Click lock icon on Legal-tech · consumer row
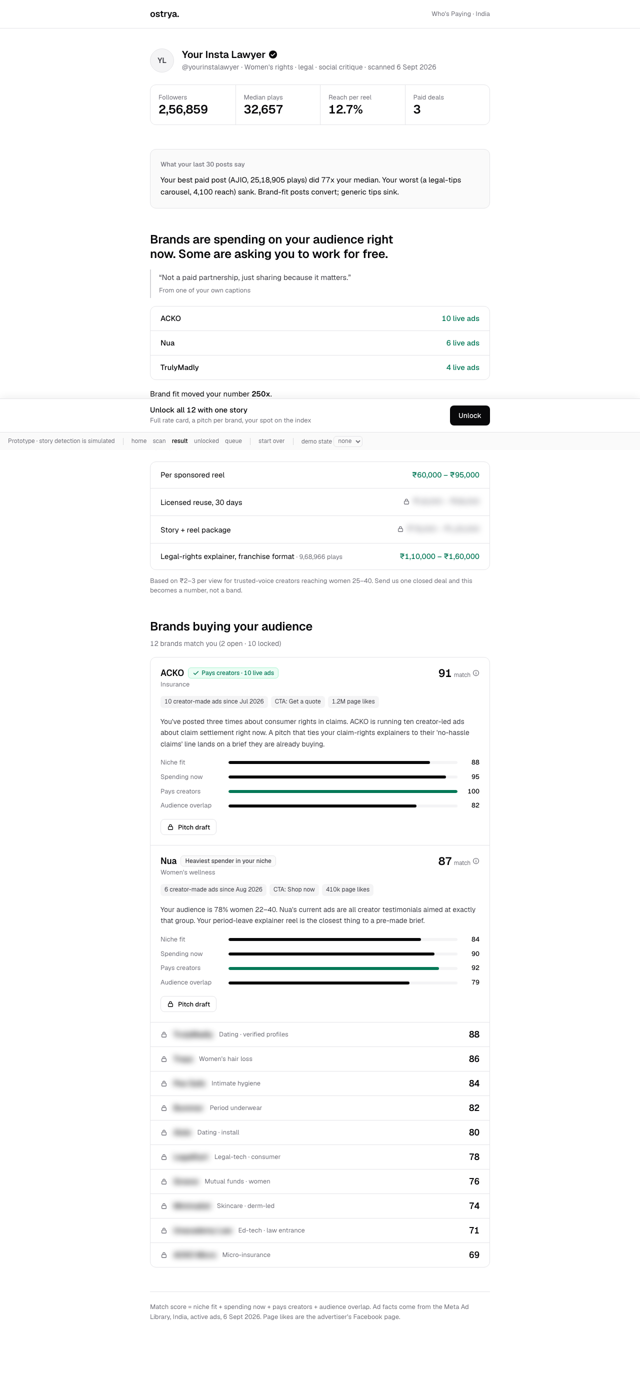Image resolution: width=640 pixels, height=1400 pixels. [163, 1157]
